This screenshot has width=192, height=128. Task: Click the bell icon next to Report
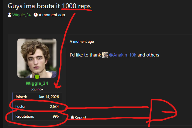tap(72, 117)
